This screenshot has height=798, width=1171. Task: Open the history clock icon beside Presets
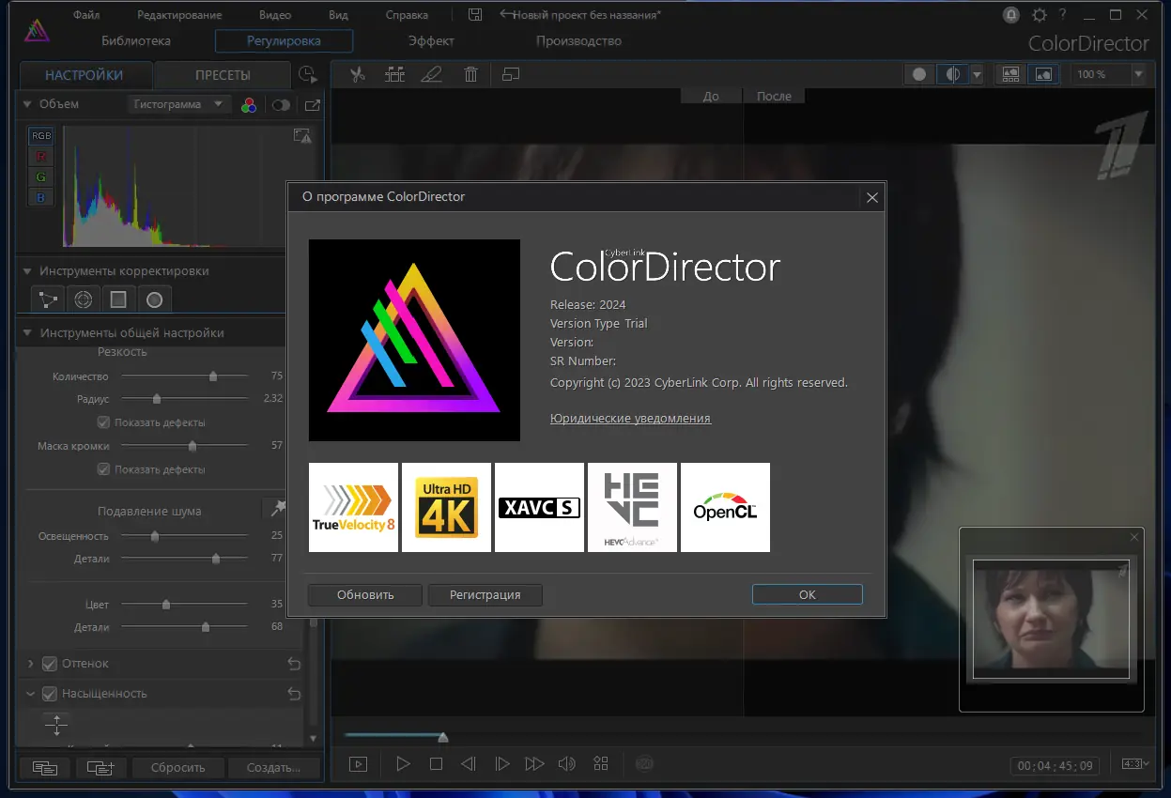coord(307,75)
